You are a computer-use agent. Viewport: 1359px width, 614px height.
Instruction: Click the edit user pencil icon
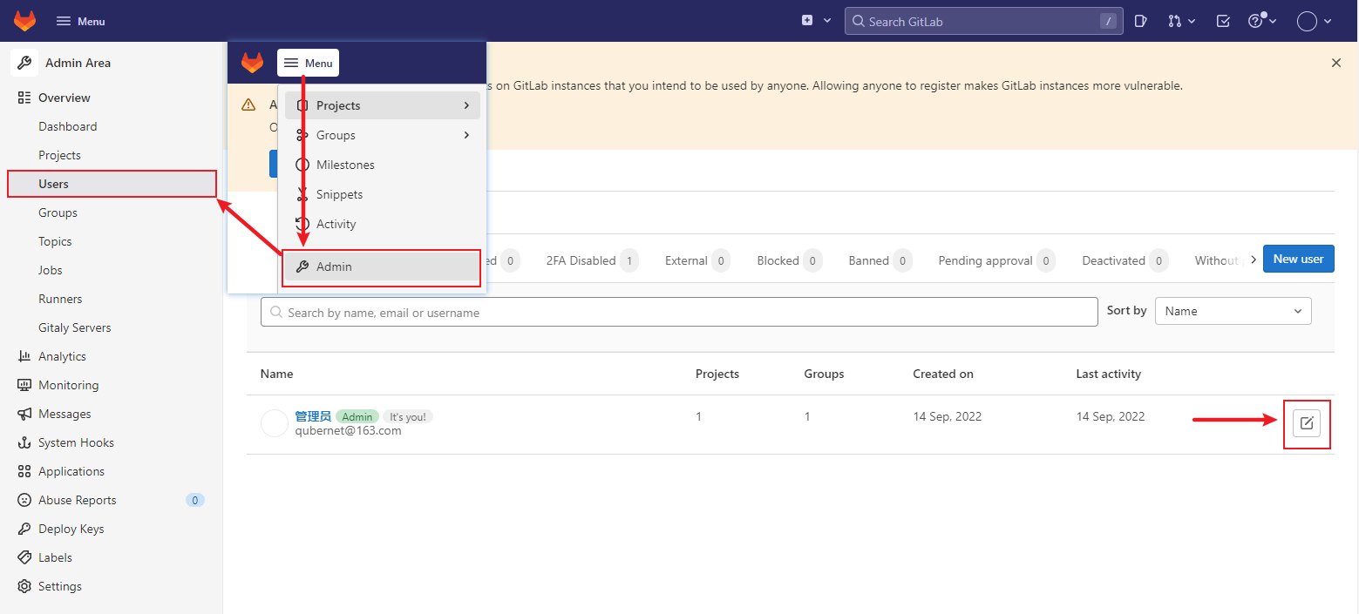pyautogui.click(x=1306, y=423)
